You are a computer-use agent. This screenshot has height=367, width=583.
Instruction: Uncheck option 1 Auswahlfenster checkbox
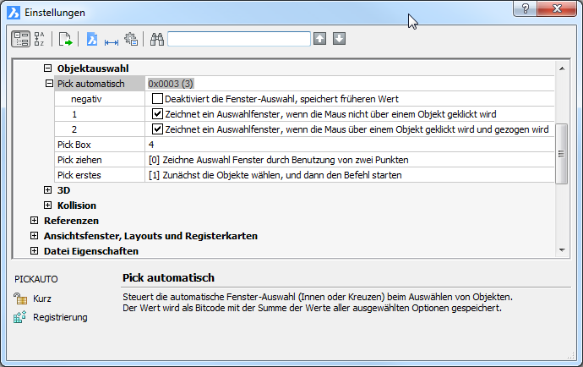(157, 114)
